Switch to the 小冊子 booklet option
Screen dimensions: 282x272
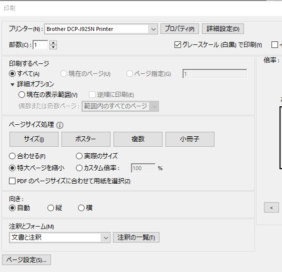[x=189, y=139]
